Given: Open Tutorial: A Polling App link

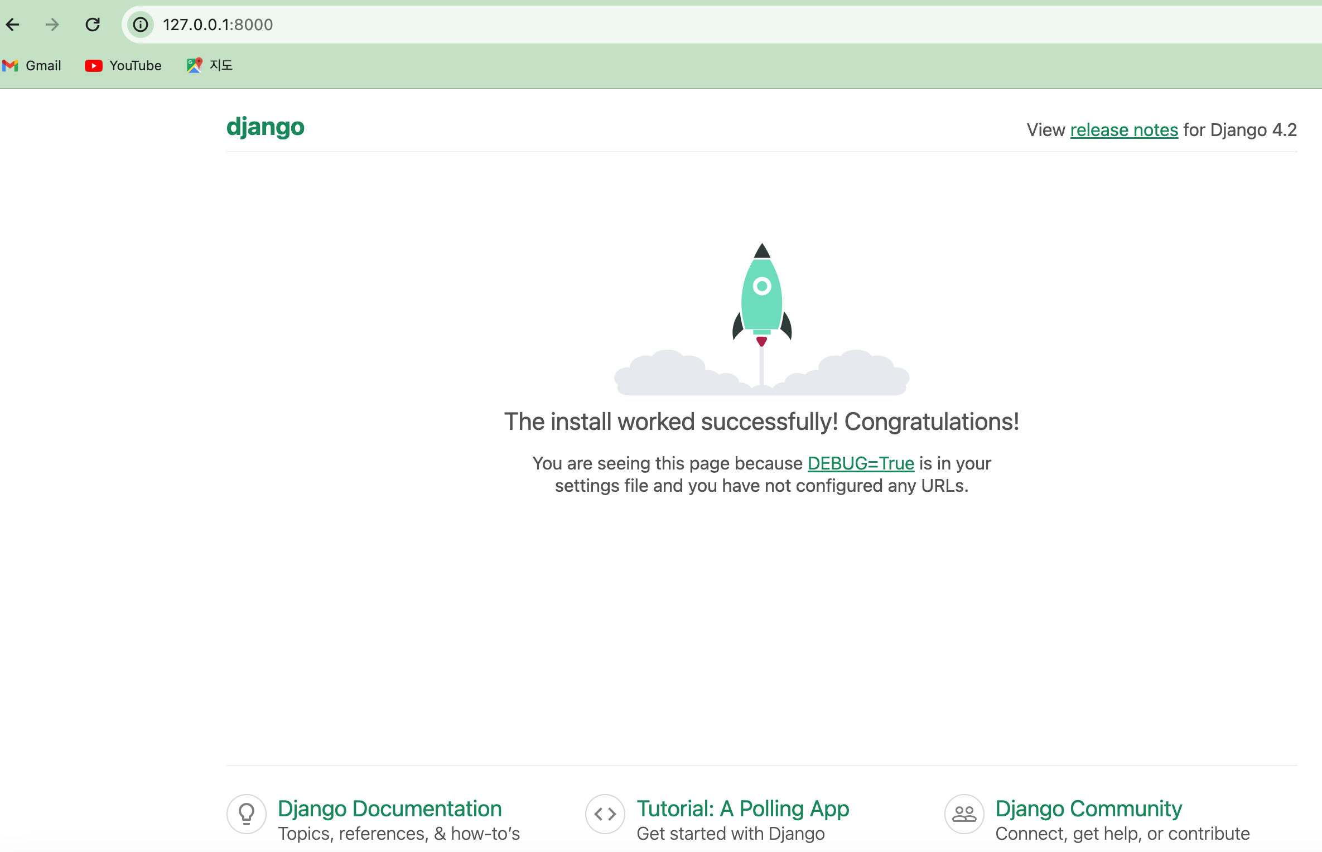Looking at the screenshot, I should 742,809.
